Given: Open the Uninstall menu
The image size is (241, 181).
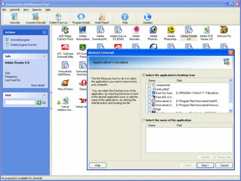Looking at the screenshot, I should [14, 10].
